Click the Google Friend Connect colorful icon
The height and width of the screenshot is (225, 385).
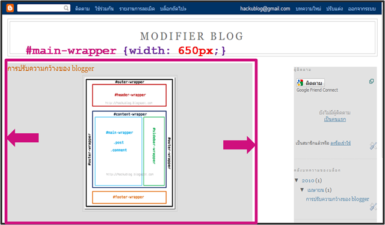300,83
